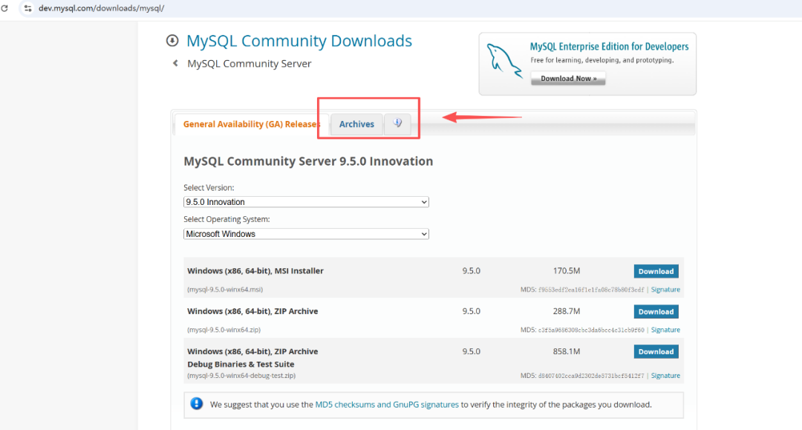Click the MD5 hash of the MSI Installer
The width and height of the screenshot is (802, 430).
[591, 290]
